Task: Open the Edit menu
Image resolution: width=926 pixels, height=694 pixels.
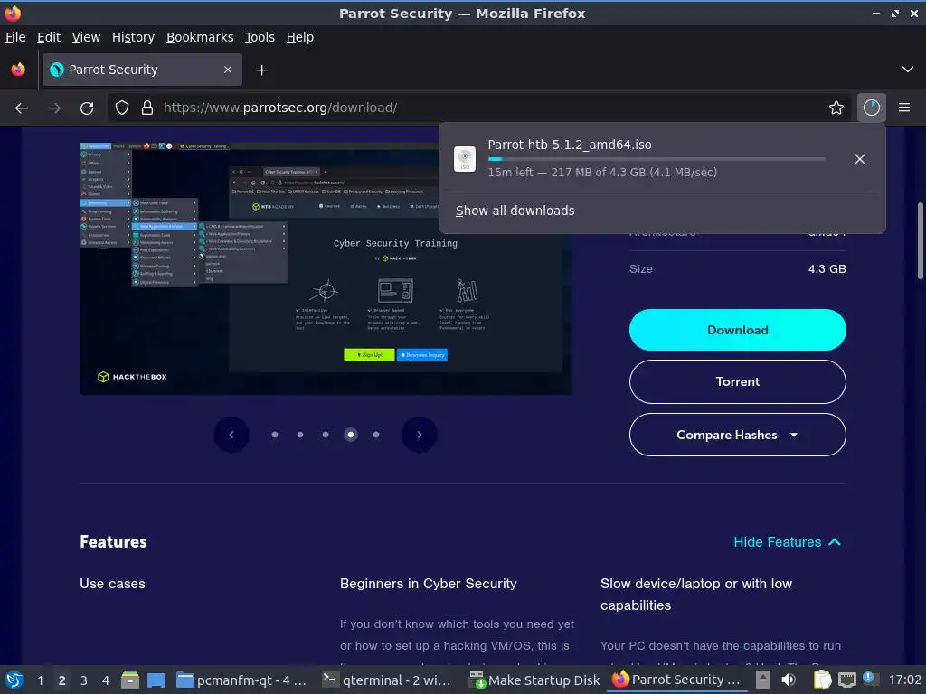Action: point(49,37)
